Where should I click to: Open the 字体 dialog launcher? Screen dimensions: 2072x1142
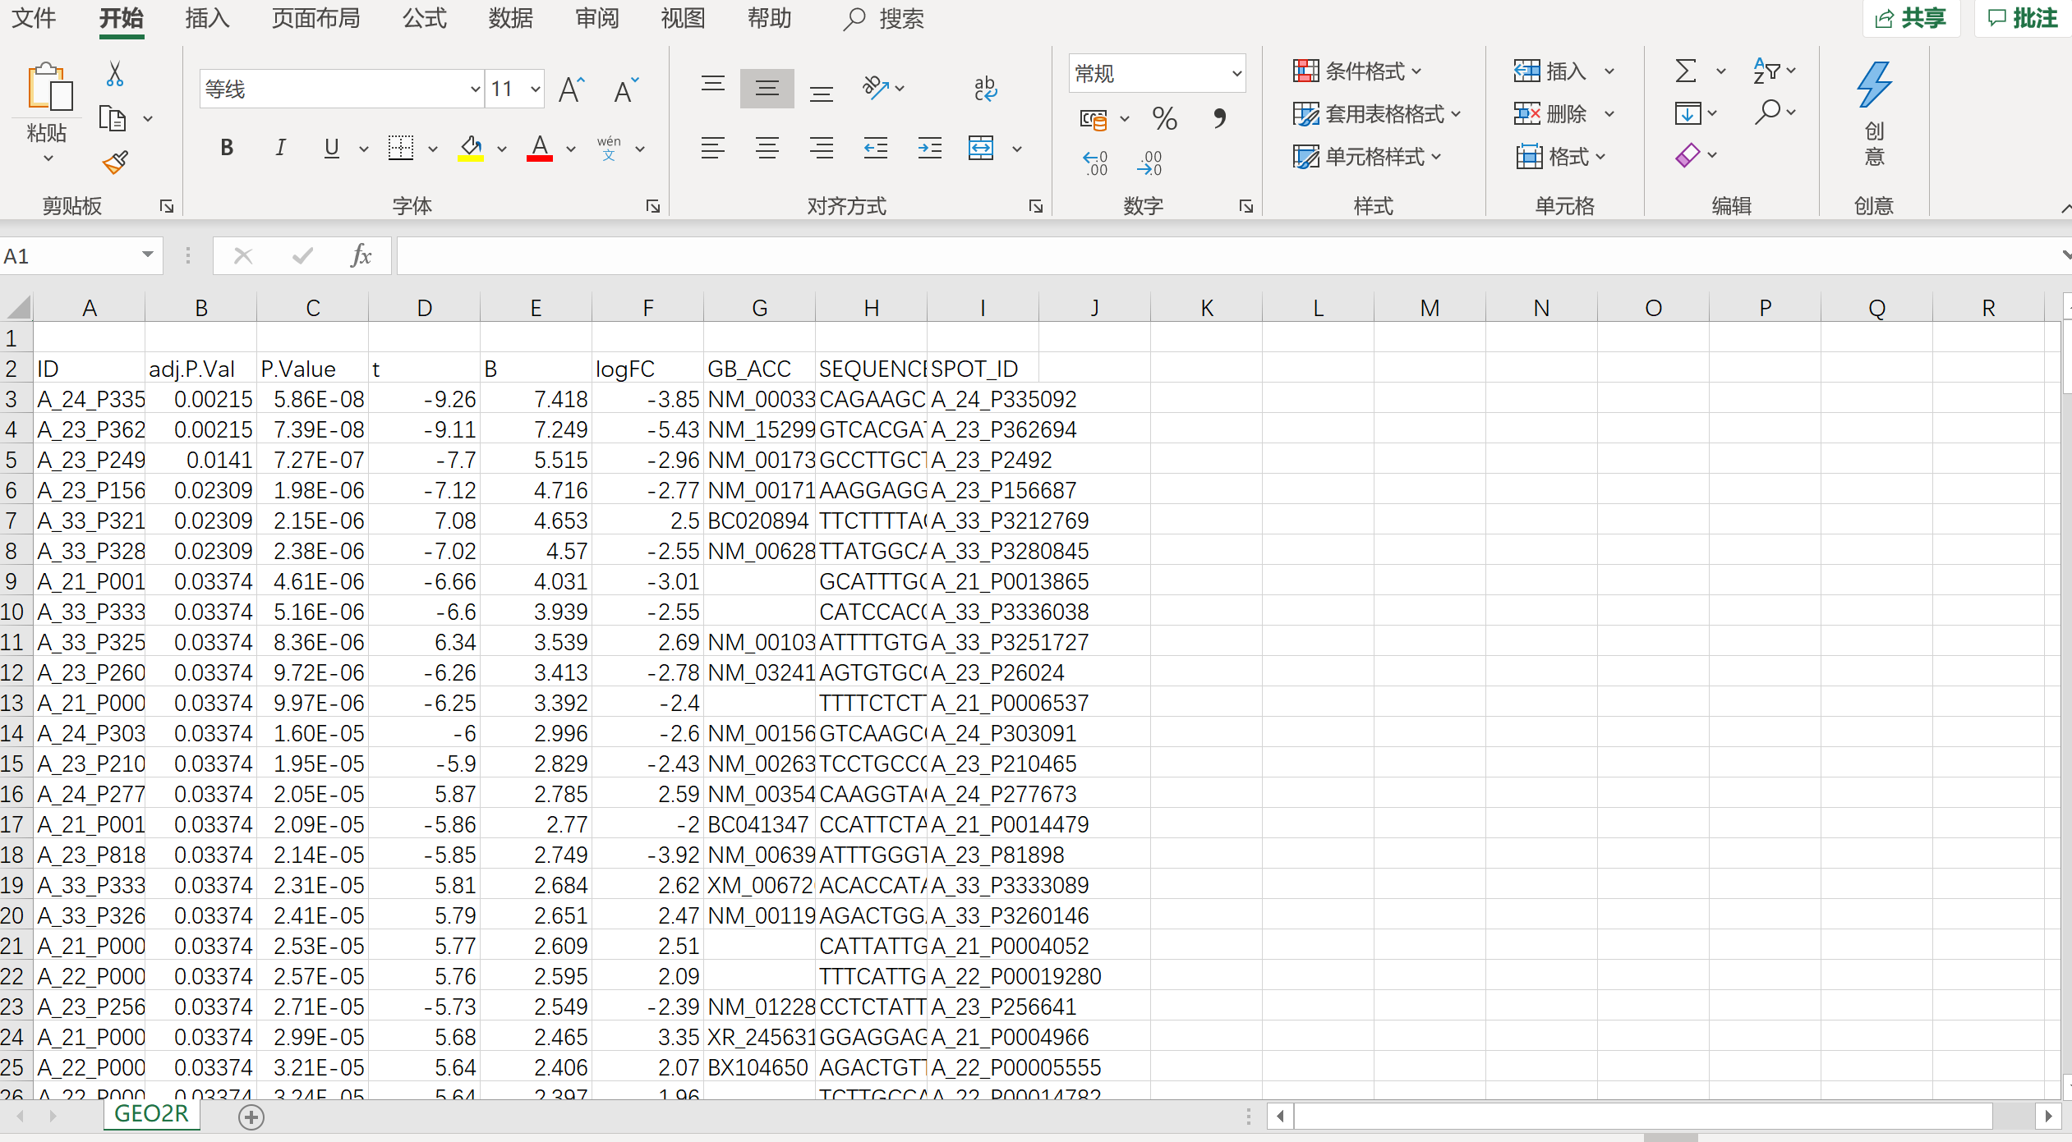653,206
